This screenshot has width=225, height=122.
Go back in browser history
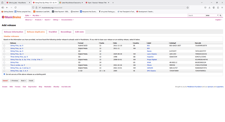click(7, 8)
